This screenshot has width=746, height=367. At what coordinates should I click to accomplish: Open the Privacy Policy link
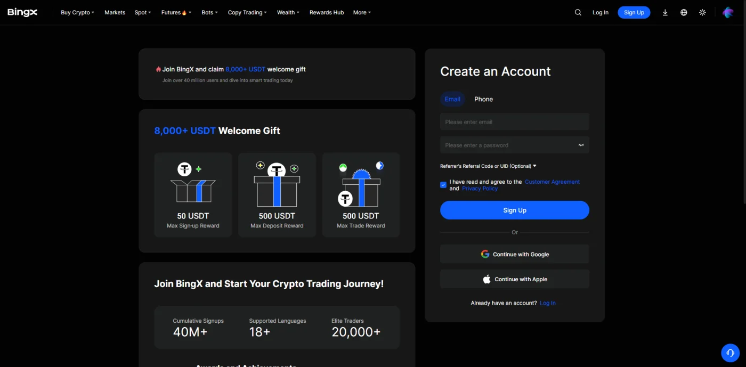(x=480, y=189)
